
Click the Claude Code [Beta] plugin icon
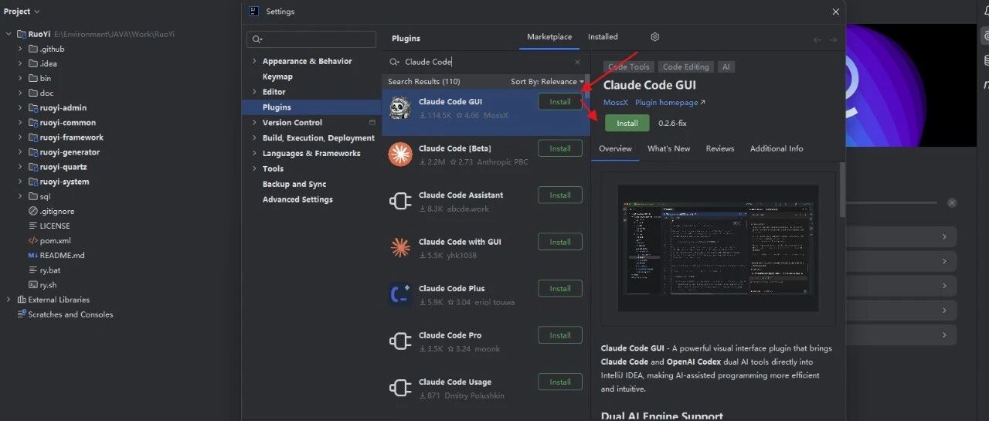click(400, 154)
